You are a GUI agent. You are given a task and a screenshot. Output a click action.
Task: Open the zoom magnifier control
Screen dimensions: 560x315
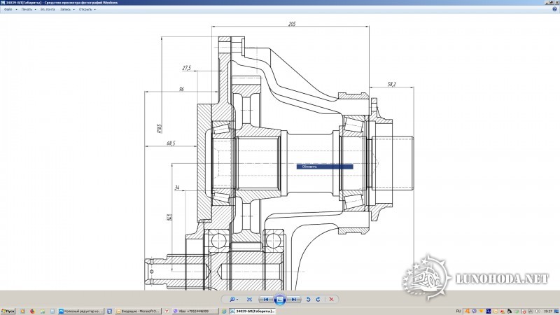click(x=233, y=300)
